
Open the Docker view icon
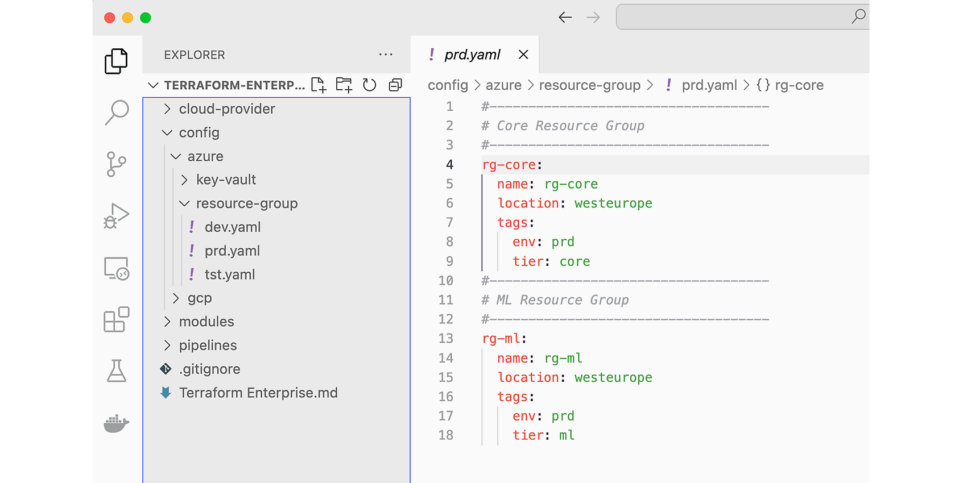[x=116, y=423]
